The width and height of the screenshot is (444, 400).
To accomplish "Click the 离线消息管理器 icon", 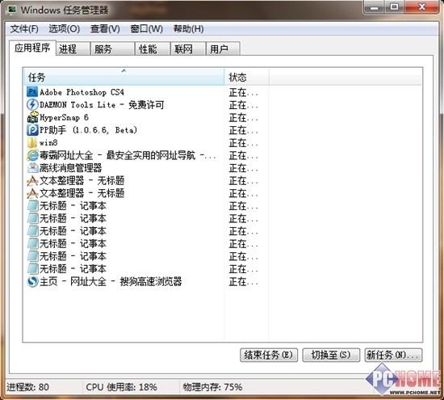I will tap(32, 168).
